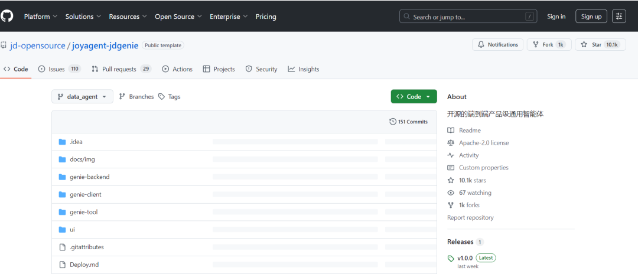638x274 pixels.
Task: Open the data_agent branch selector
Action: (x=82, y=97)
